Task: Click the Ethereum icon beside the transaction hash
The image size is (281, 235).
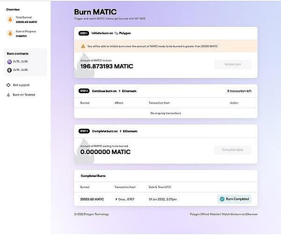Action: click(x=116, y=199)
